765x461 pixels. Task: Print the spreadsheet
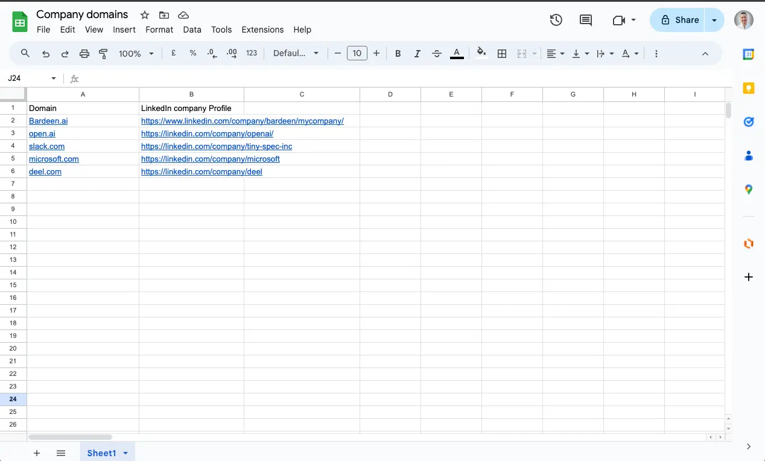point(84,54)
